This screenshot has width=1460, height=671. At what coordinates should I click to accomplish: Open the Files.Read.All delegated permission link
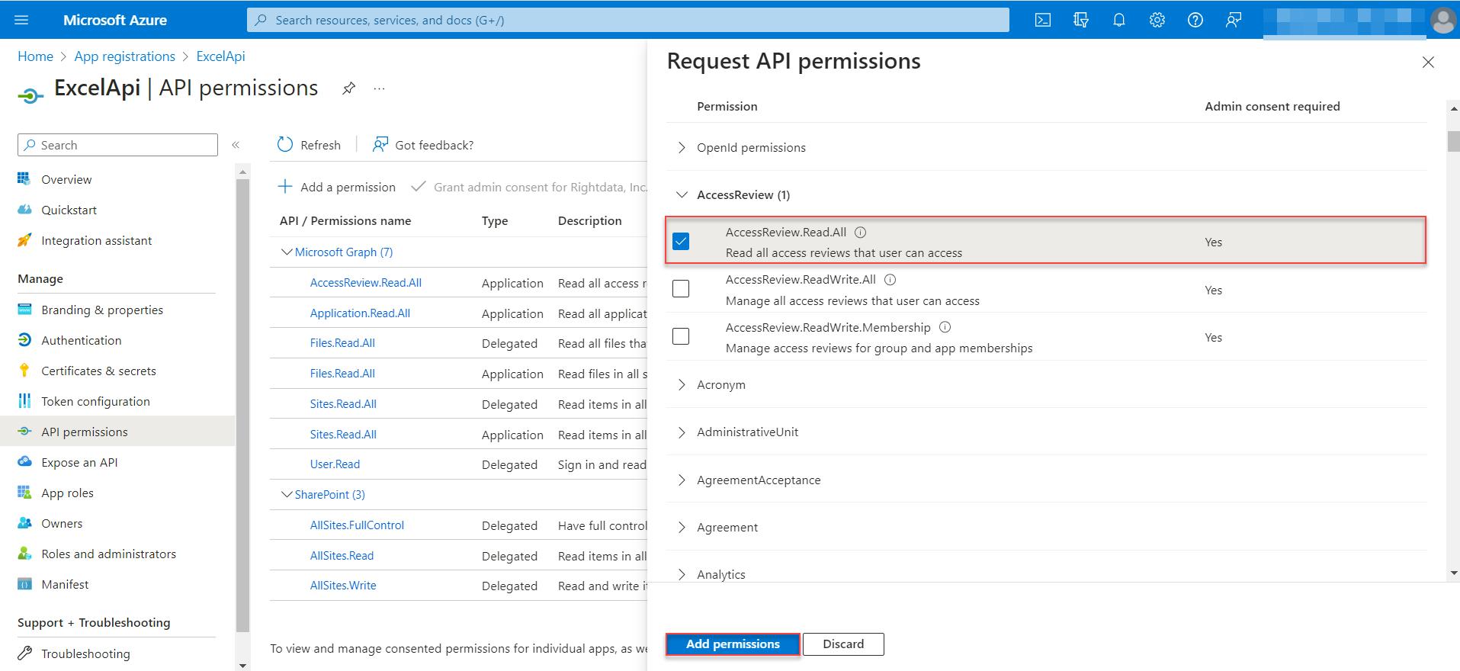point(342,343)
